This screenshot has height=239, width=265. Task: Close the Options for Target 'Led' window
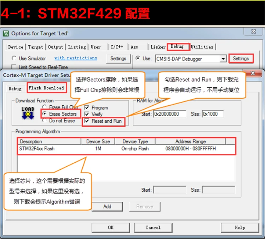(254, 31)
